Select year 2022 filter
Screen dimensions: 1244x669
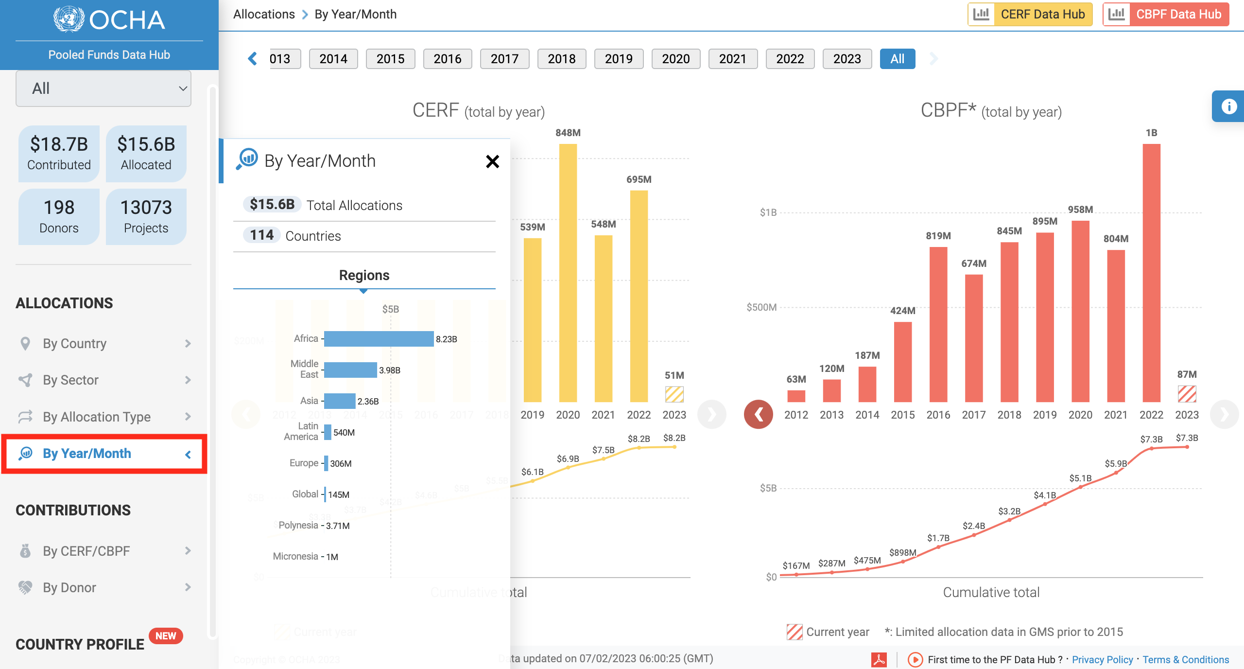pyautogui.click(x=790, y=59)
